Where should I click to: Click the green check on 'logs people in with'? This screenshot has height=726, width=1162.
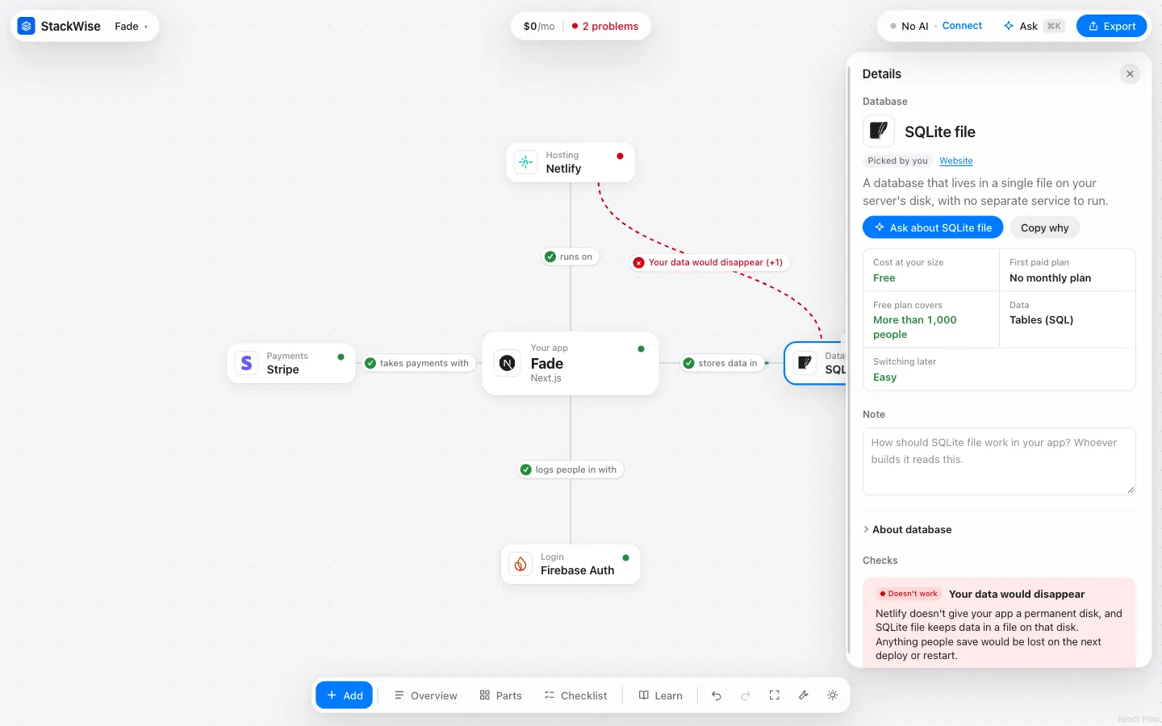(526, 469)
